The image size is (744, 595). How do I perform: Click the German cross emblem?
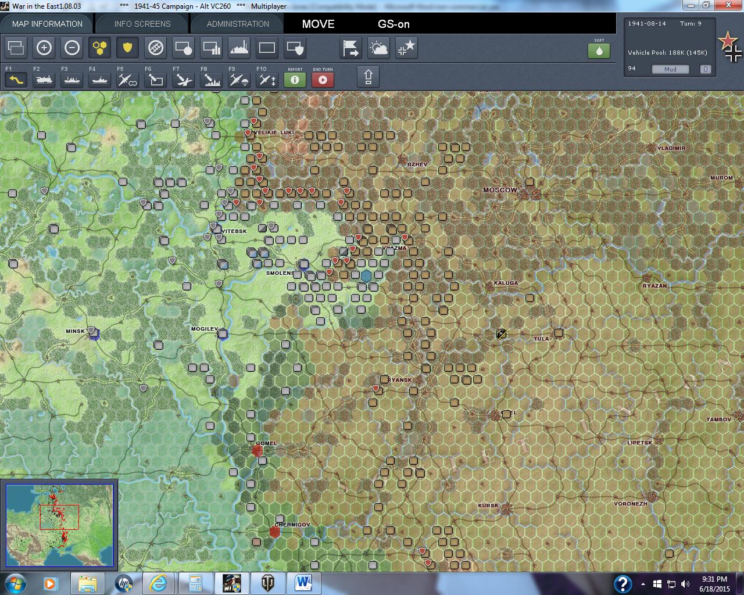734,55
